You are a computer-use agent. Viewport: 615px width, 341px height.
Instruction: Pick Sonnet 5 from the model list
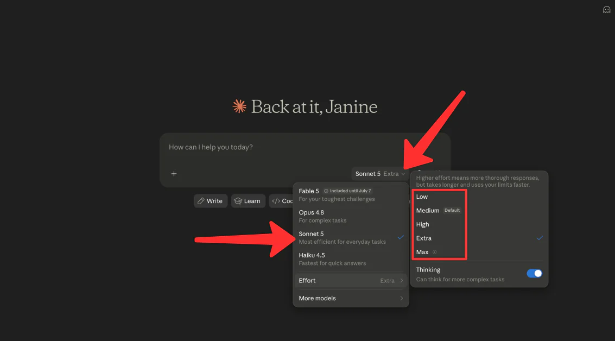[x=351, y=238]
